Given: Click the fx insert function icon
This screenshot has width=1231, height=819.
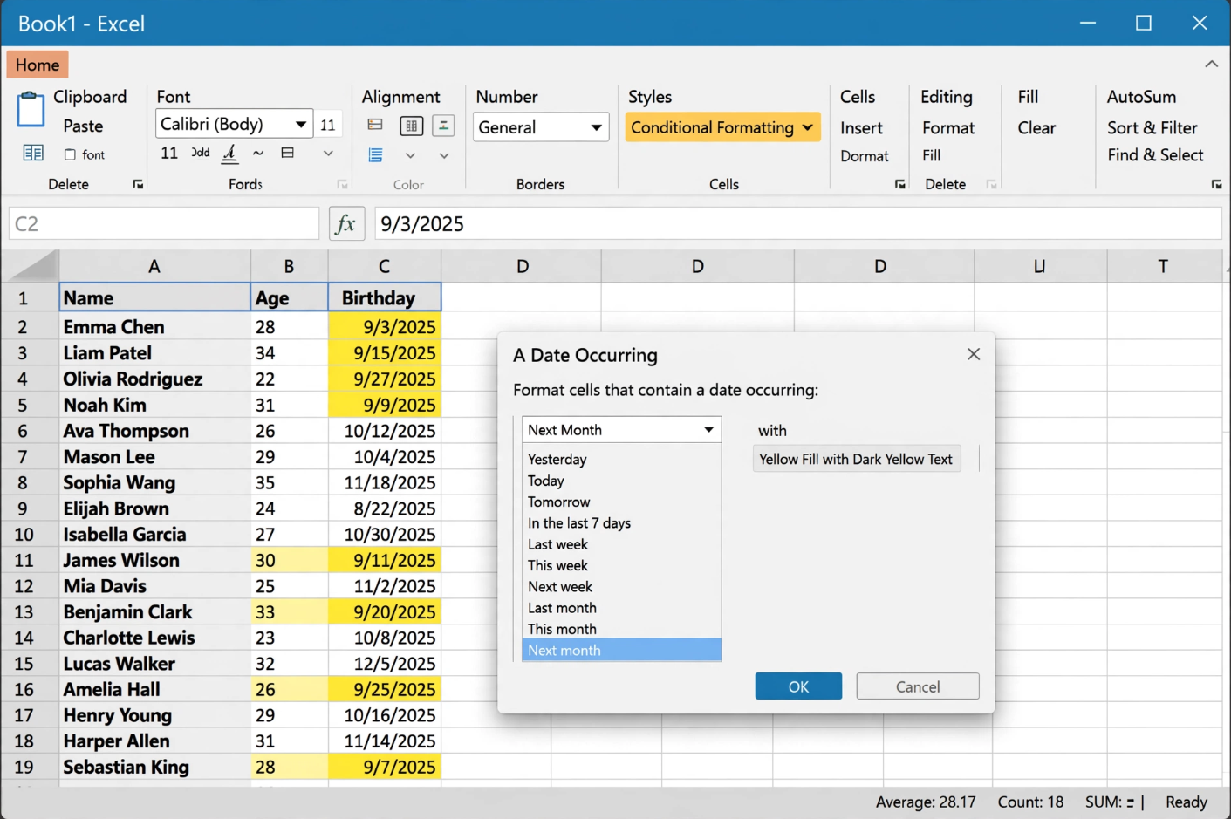Looking at the screenshot, I should [346, 223].
